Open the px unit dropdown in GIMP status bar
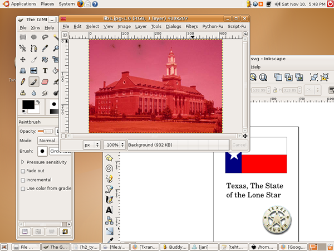Viewport: 334px width, 251px height. tap(91, 144)
